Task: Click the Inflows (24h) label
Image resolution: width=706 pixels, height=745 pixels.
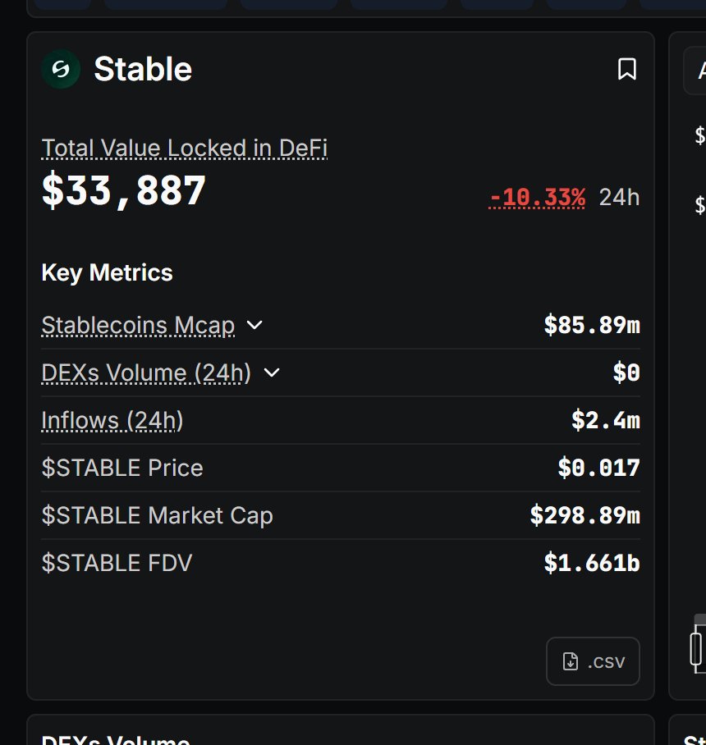Action: click(x=112, y=421)
